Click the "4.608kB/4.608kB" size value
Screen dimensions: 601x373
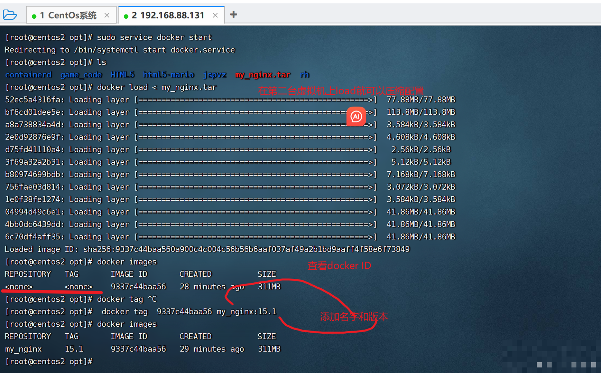pyautogui.click(x=421, y=137)
